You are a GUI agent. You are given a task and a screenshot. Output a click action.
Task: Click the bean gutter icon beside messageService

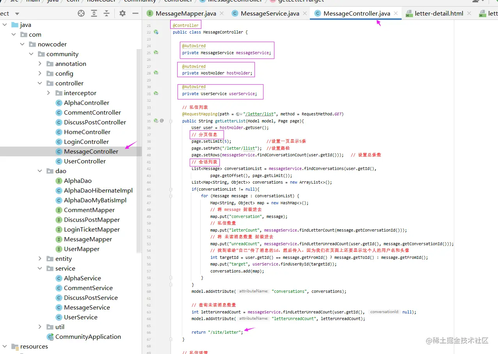[156, 52]
